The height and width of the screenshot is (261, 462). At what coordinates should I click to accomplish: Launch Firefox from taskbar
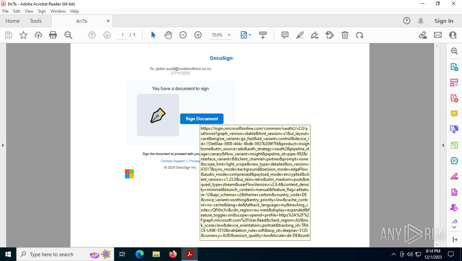coord(173,254)
